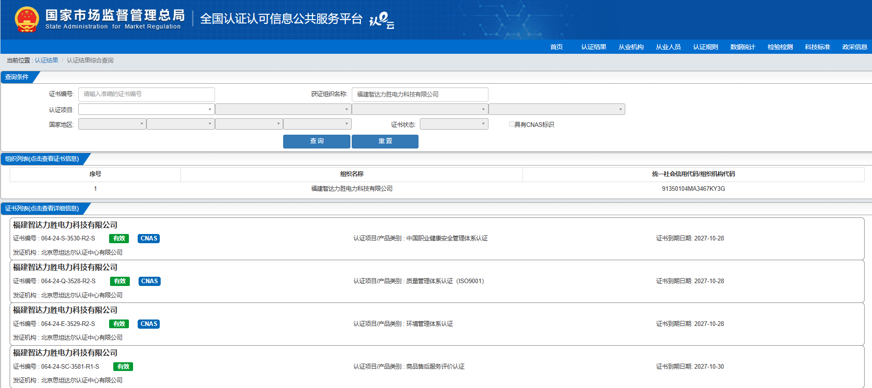Image resolution: width=872 pixels, height=388 pixels.
Task: Click credit code 91350104MA3467KY3G
Action: coord(693,188)
